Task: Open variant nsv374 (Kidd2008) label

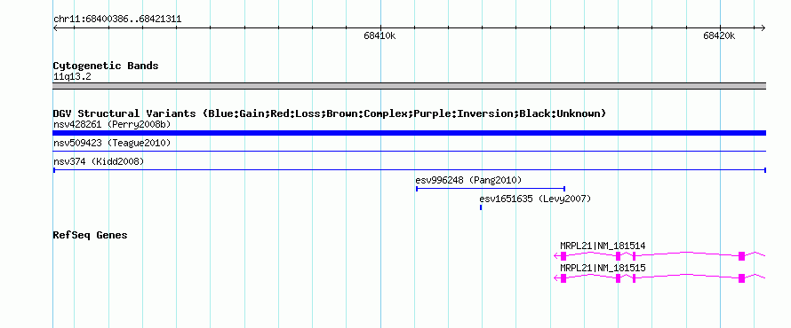Action: (x=99, y=161)
